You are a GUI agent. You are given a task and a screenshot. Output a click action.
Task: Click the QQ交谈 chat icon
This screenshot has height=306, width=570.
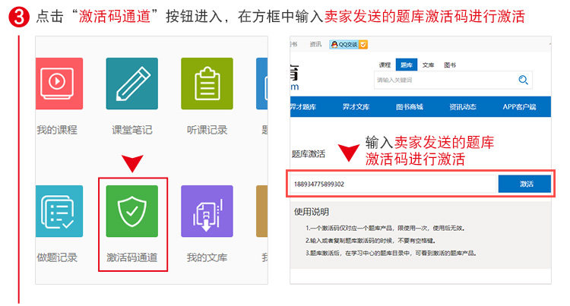pyautogui.click(x=349, y=44)
